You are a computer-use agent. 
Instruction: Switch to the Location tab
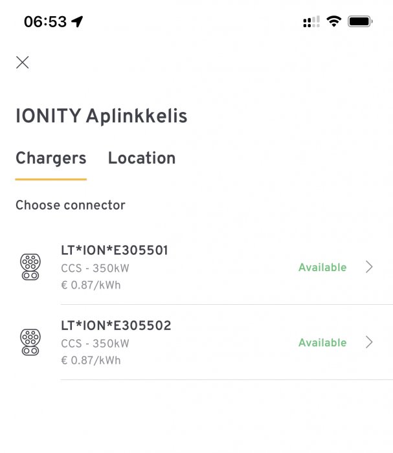(x=141, y=158)
